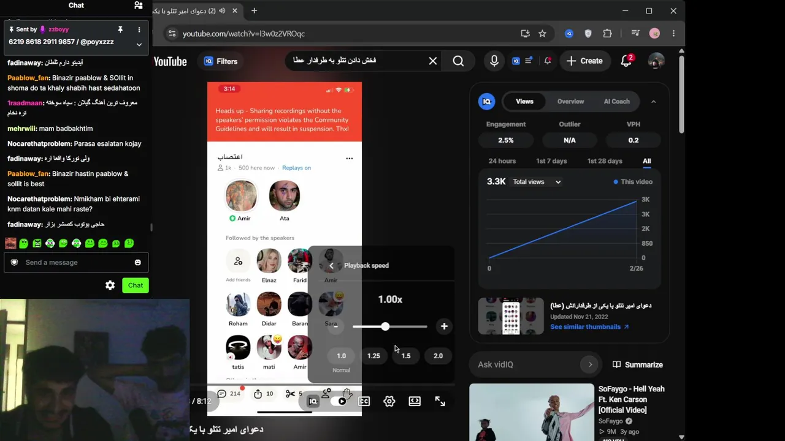Send message with green Chat button

[x=136, y=285]
